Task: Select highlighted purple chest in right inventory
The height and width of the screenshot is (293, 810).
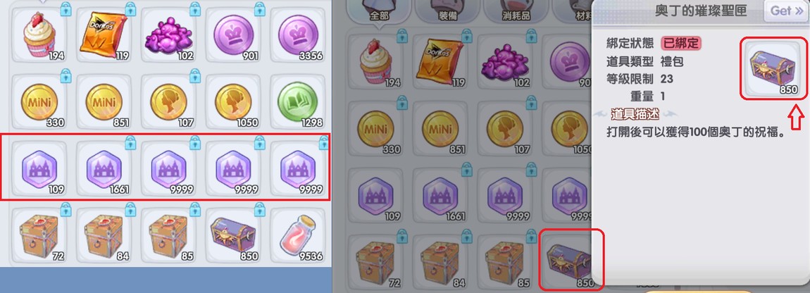Action: coord(571,259)
